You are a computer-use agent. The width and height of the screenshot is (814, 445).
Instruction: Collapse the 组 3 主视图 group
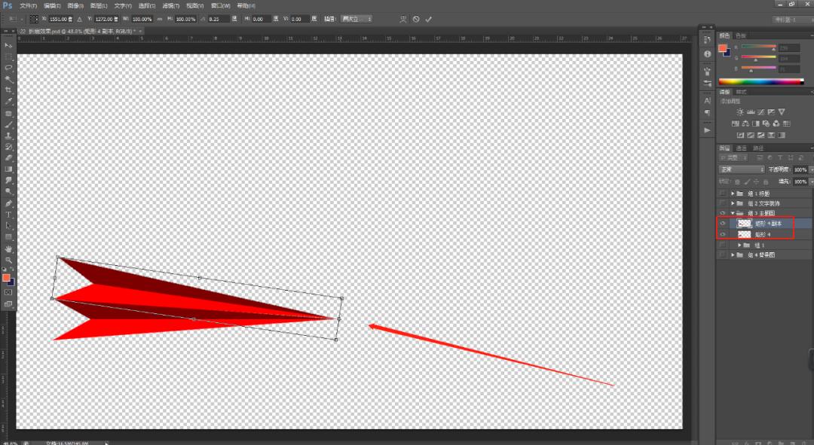click(x=733, y=213)
